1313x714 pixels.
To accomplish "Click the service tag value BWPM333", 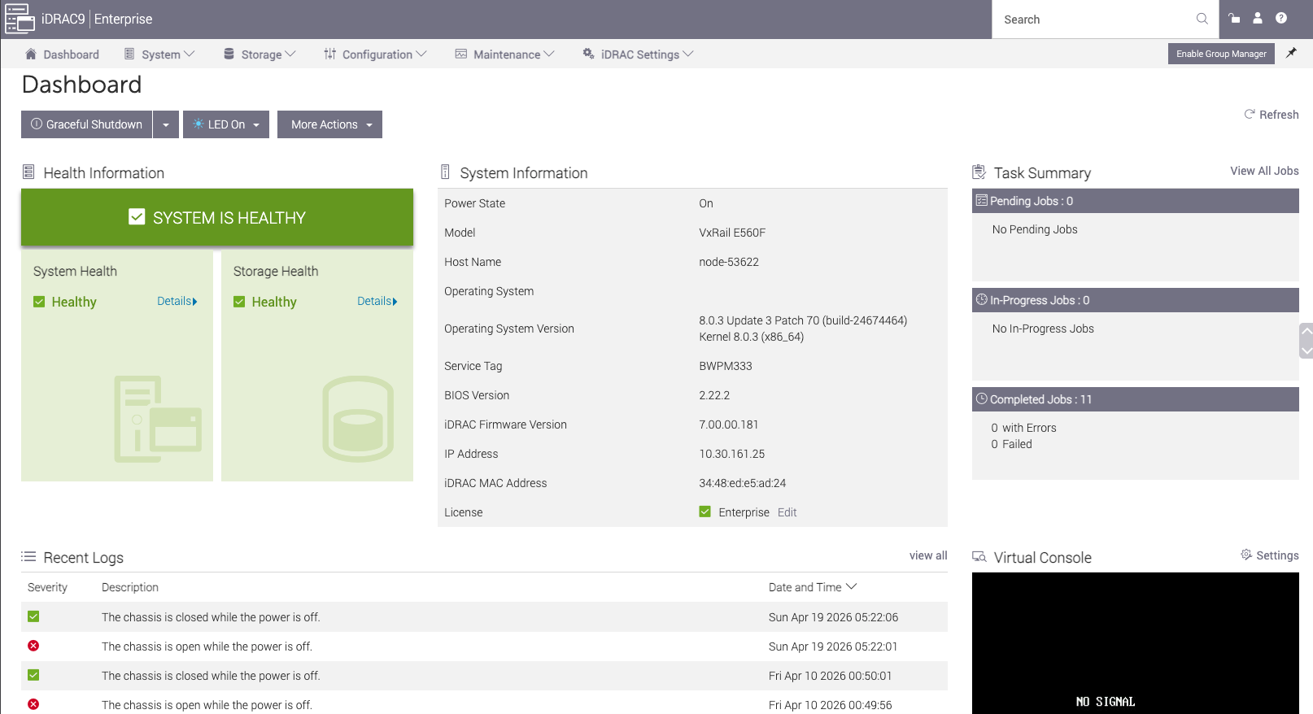I will tap(726, 366).
